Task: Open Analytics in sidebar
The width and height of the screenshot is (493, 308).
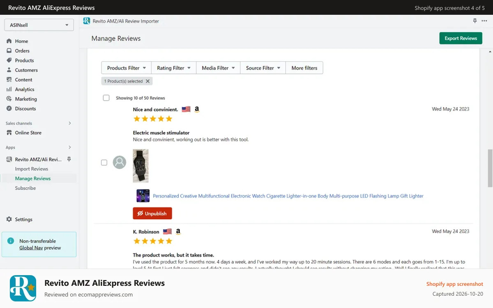Action: (25, 90)
